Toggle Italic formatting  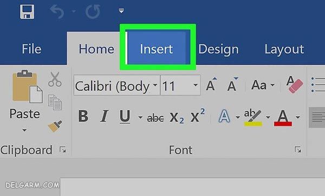[x=104, y=116]
